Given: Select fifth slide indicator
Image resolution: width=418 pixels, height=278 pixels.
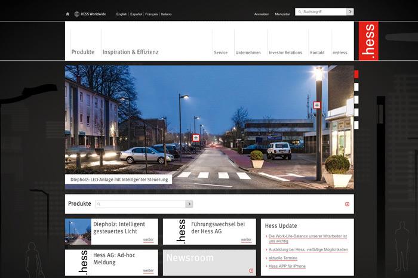Looking at the screenshot, I should [356, 125].
